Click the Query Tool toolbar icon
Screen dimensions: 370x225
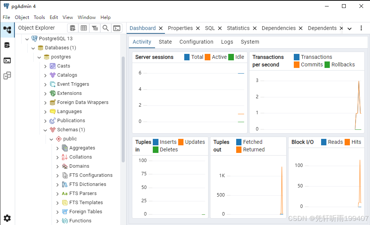point(73,28)
